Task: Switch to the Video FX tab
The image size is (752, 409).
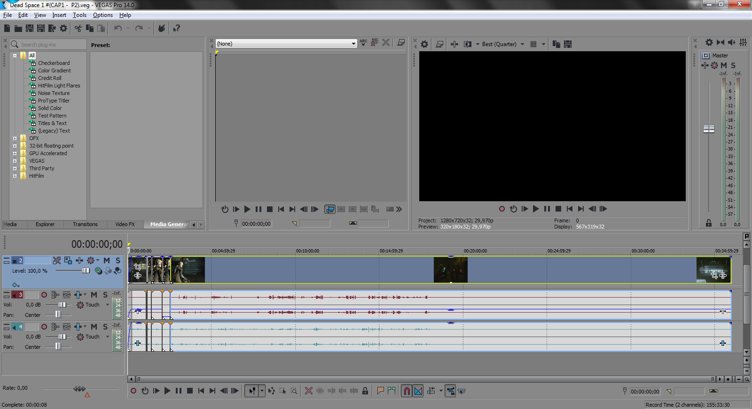Action: click(x=125, y=224)
